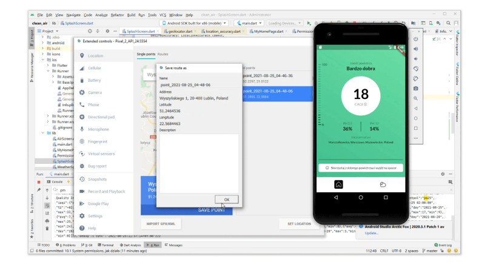Screen dimensions: 490x264
Task: Expand the android folder in project tree
Action: [x=42, y=42]
